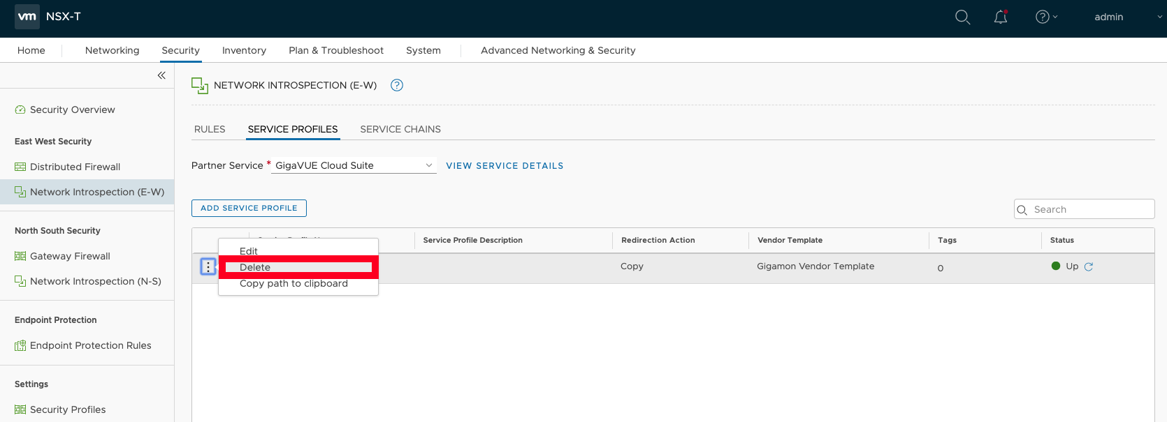Select the SERVICE PROFILES tab
Image resolution: width=1167 pixels, height=422 pixels.
(x=293, y=129)
